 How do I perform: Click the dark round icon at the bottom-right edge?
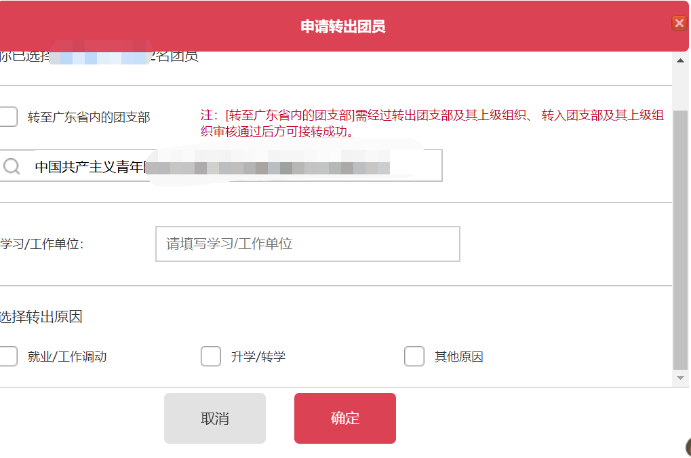pyautogui.click(x=688, y=447)
